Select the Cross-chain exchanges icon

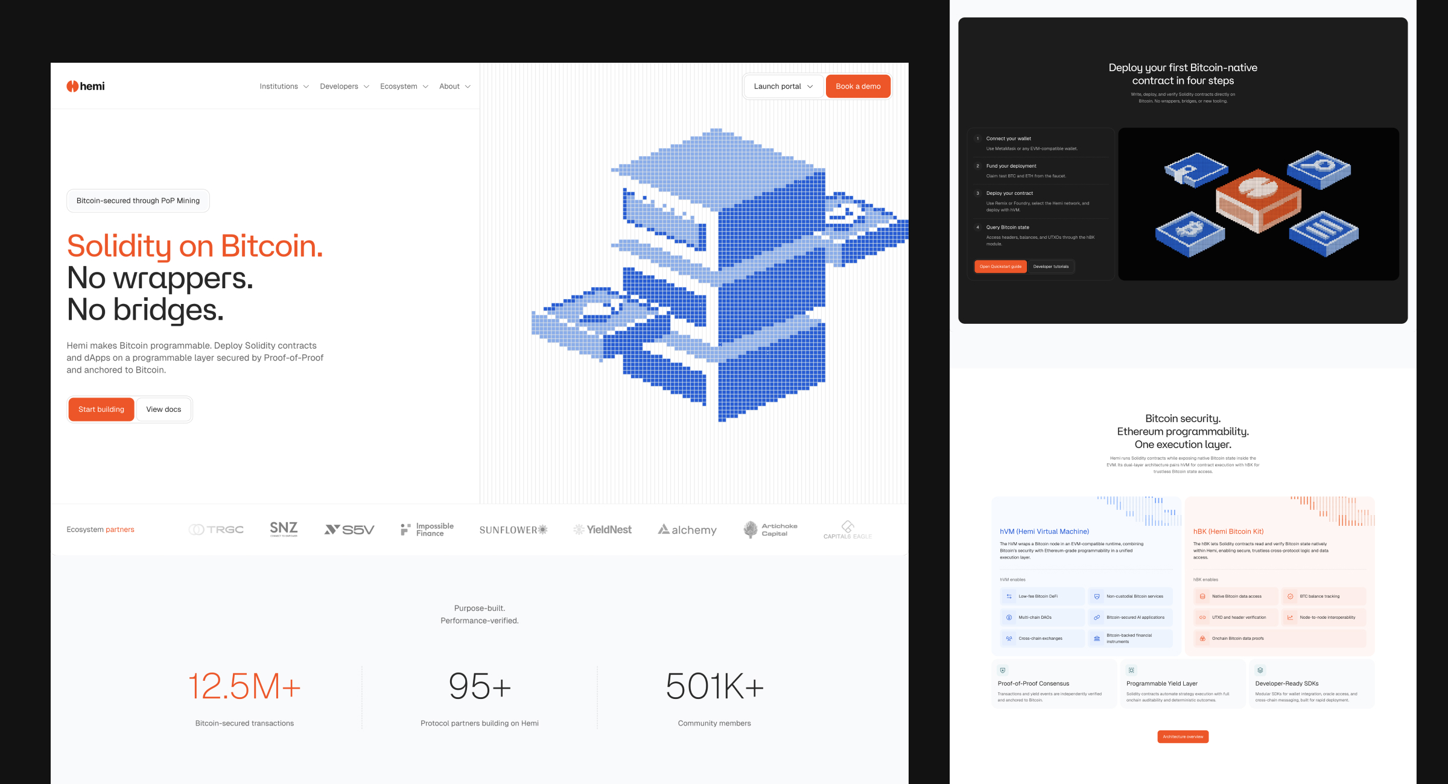pyautogui.click(x=1009, y=638)
